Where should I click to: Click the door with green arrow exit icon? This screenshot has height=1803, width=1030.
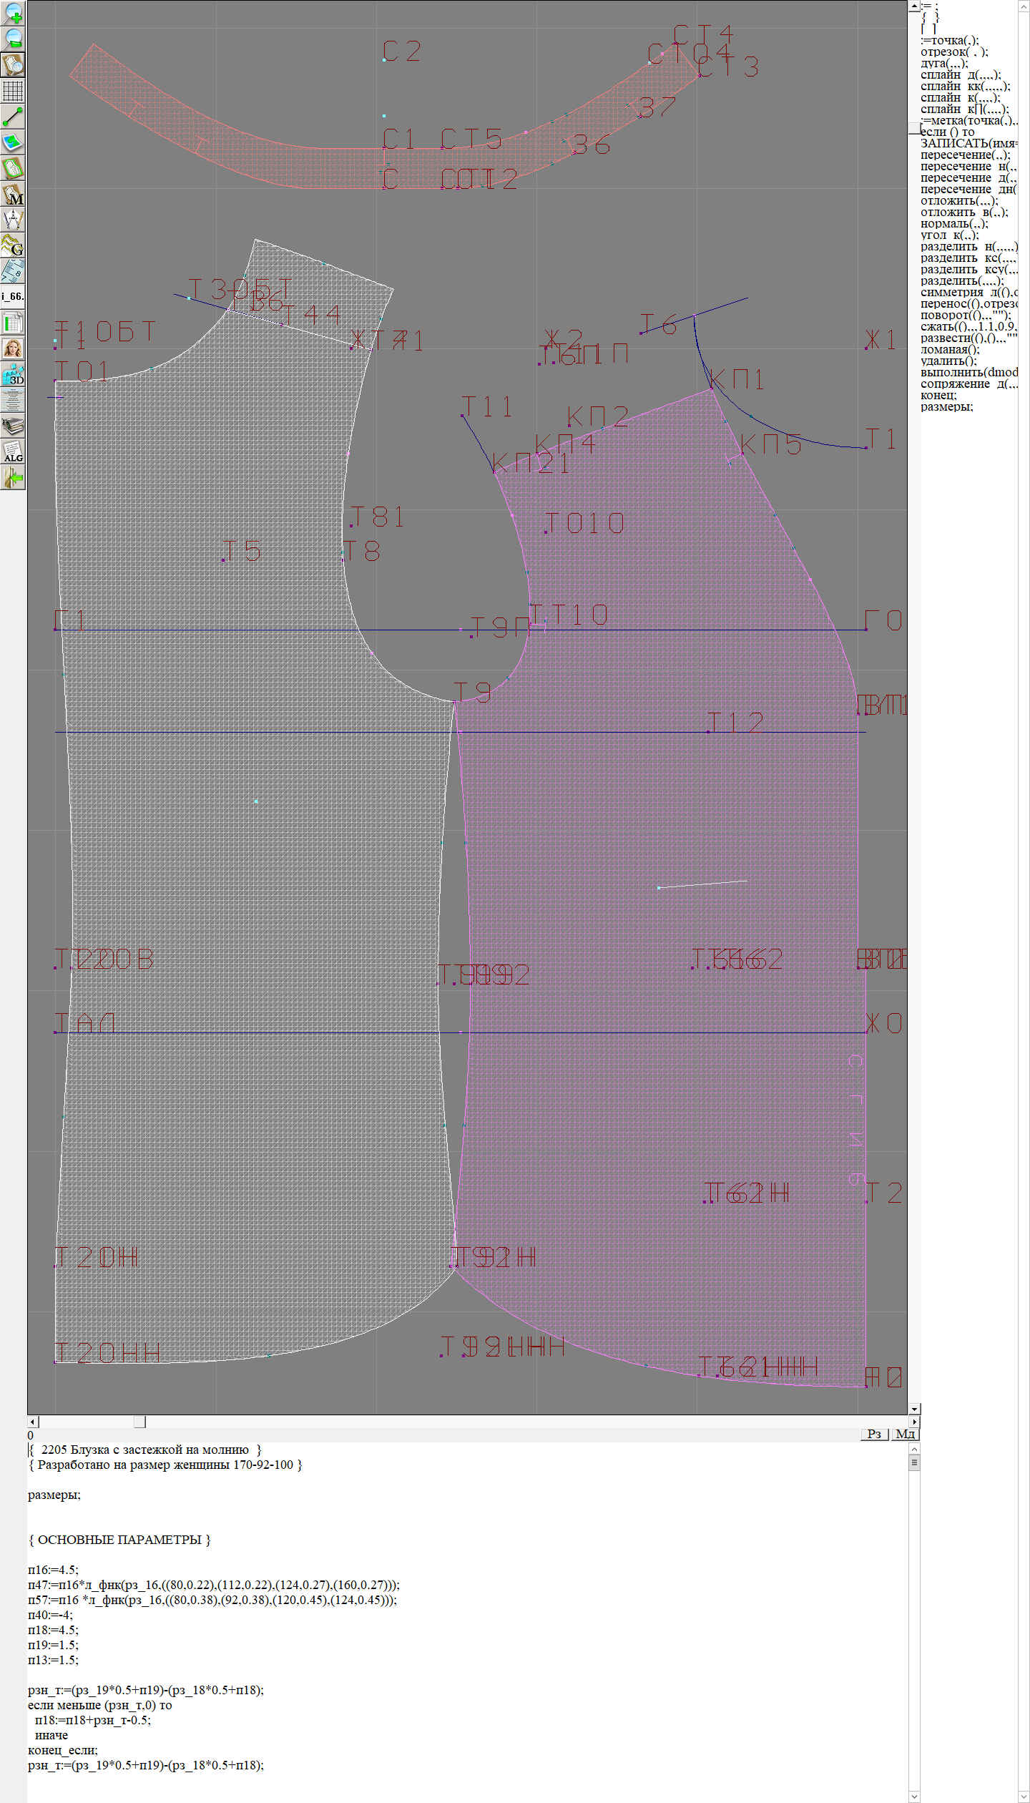click(x=13, y=477)
